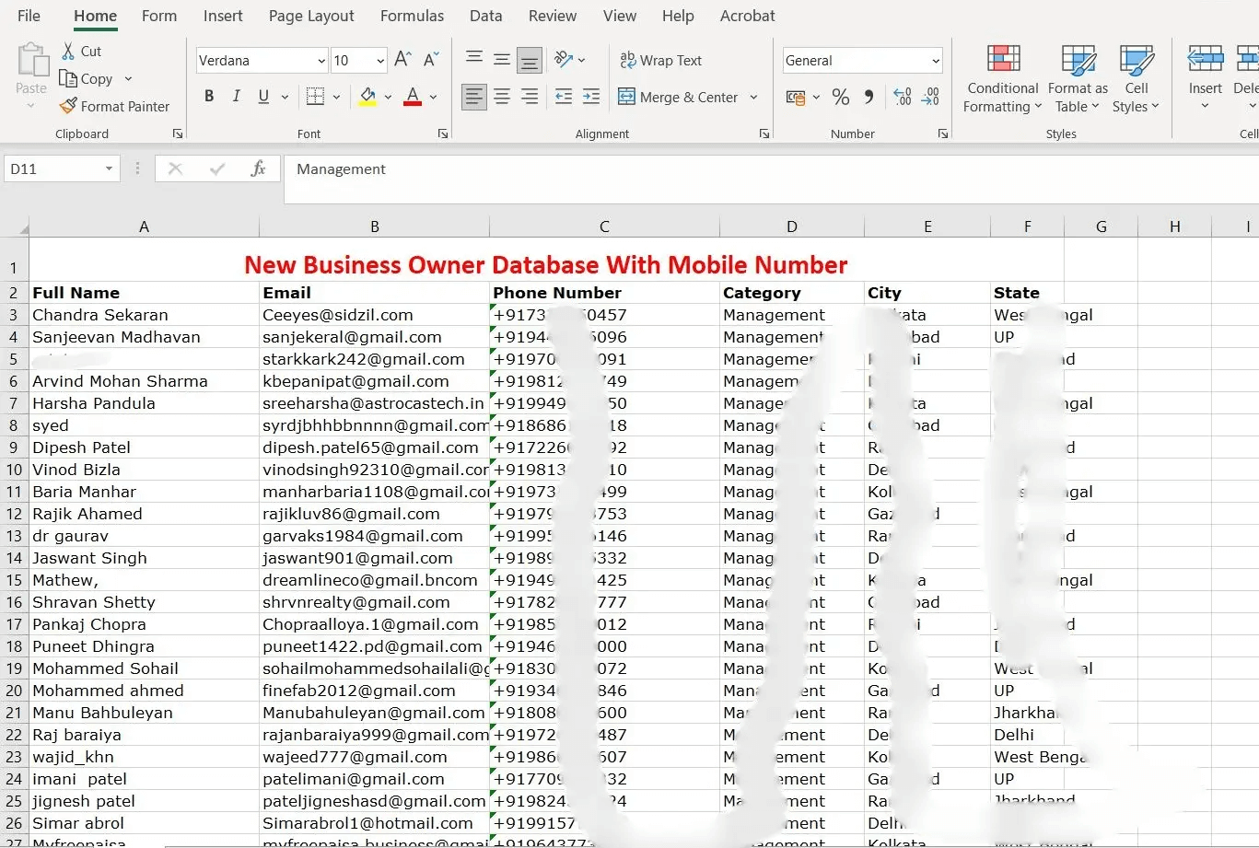Open the General number format dropdown

pos(936,60)
